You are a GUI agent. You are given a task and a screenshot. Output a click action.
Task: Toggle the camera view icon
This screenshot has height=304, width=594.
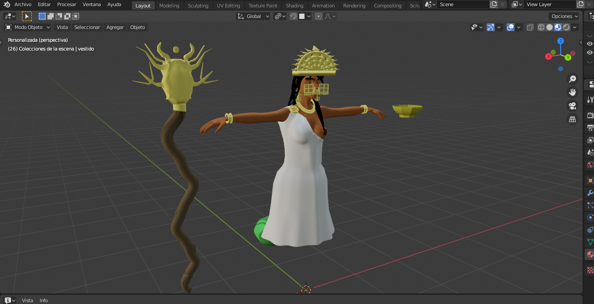pyautogui.click(x=572, y=106)
